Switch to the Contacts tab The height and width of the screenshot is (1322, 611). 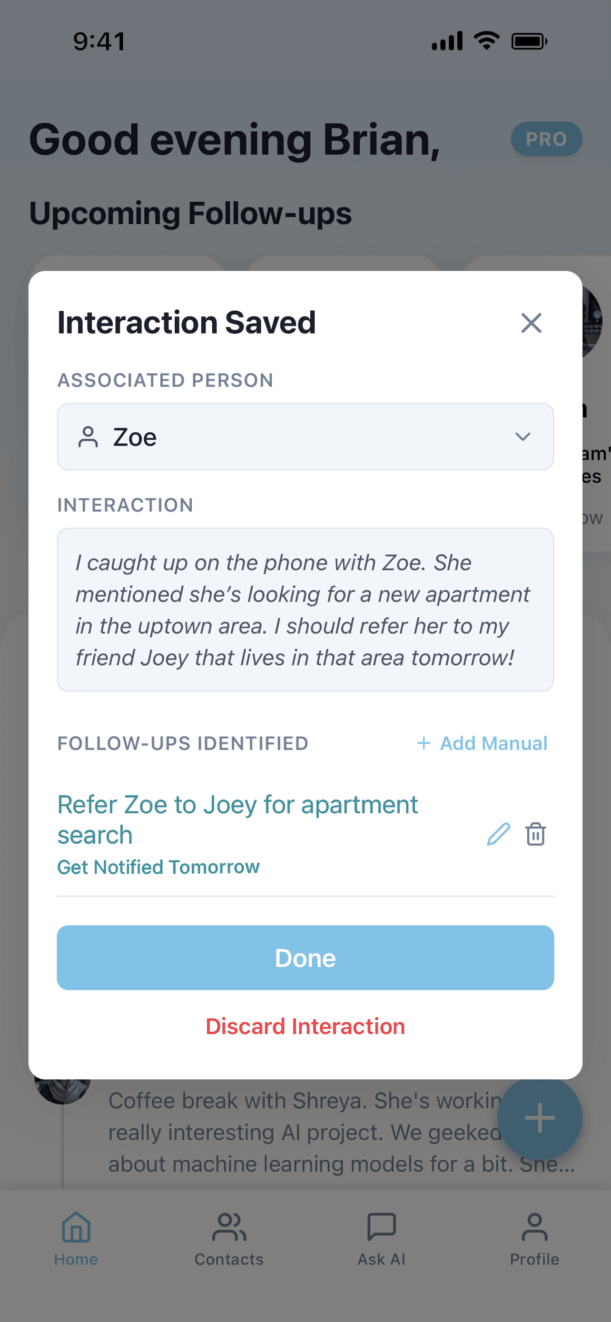(x=229, y=1238)
